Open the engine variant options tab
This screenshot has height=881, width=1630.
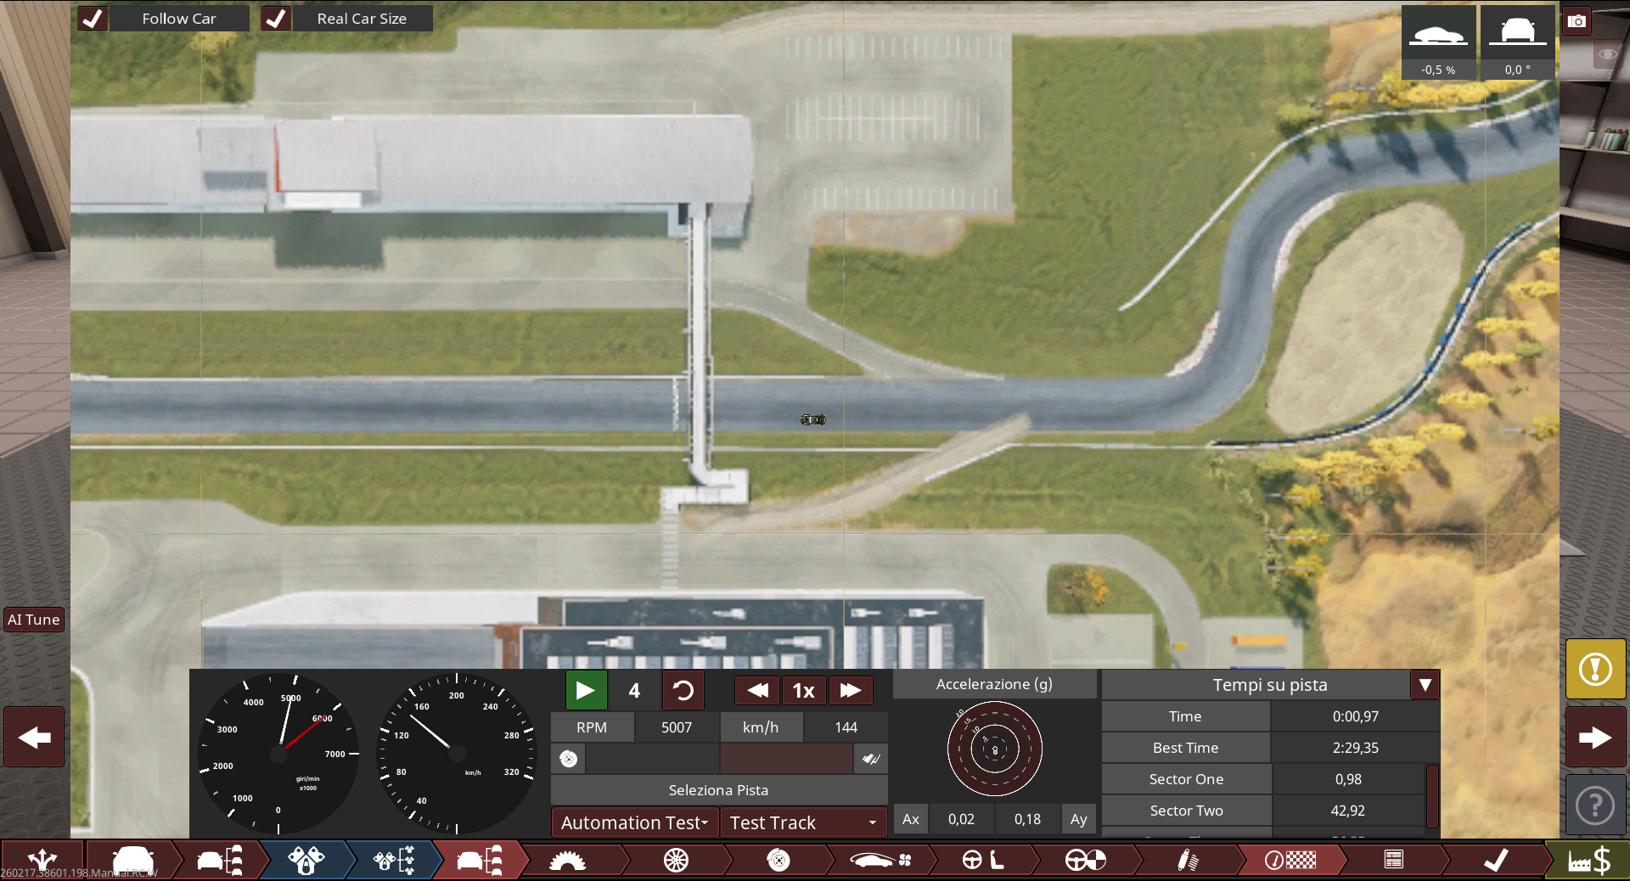click(394, 860)
